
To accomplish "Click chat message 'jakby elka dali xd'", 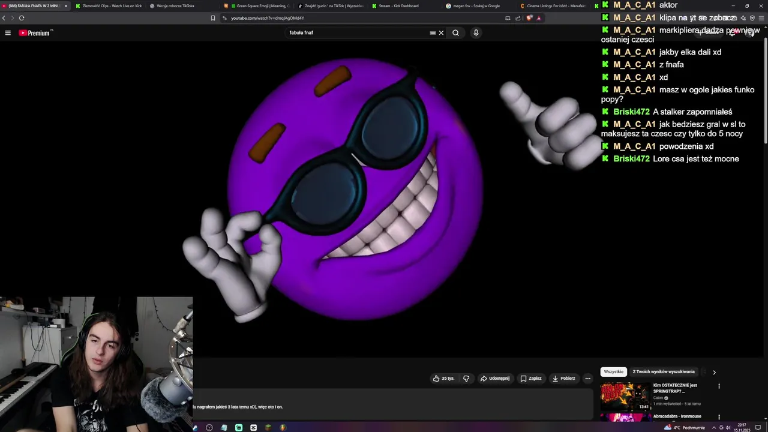I will pyautogui.click(x=690, y=52).
